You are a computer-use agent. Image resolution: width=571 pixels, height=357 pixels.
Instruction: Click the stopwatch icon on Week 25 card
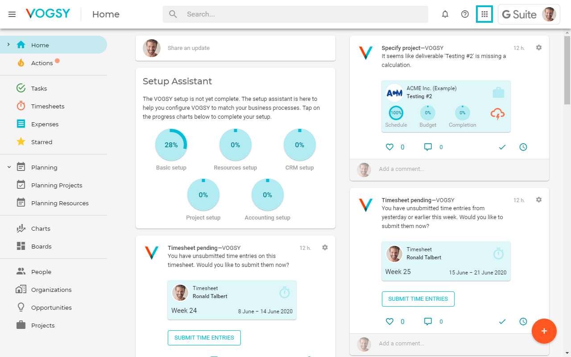tap(498, 254)
